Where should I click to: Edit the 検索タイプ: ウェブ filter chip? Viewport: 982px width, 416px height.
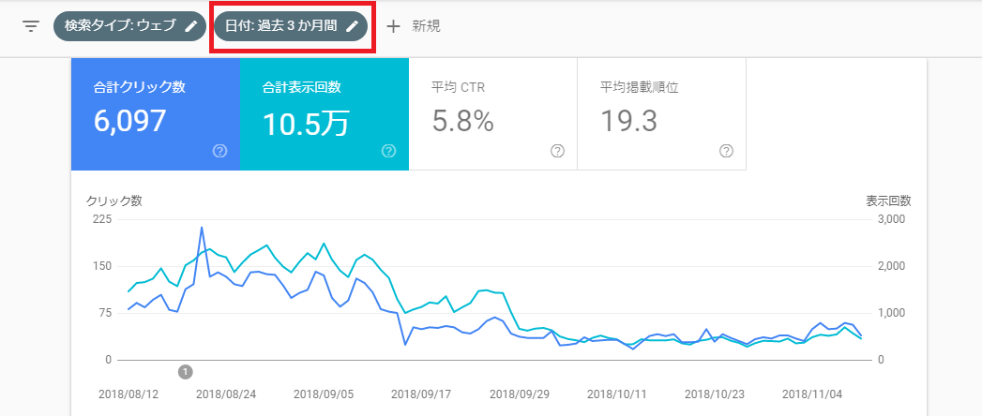coord(129,26)
